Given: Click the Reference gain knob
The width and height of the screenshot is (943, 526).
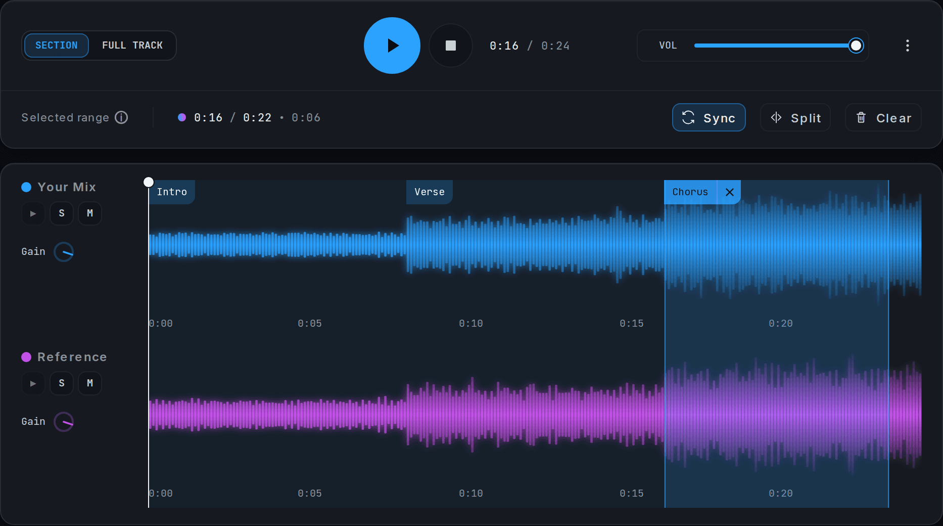Looking at the screenshot, I should pyautogui.click(x=64, y=422).
